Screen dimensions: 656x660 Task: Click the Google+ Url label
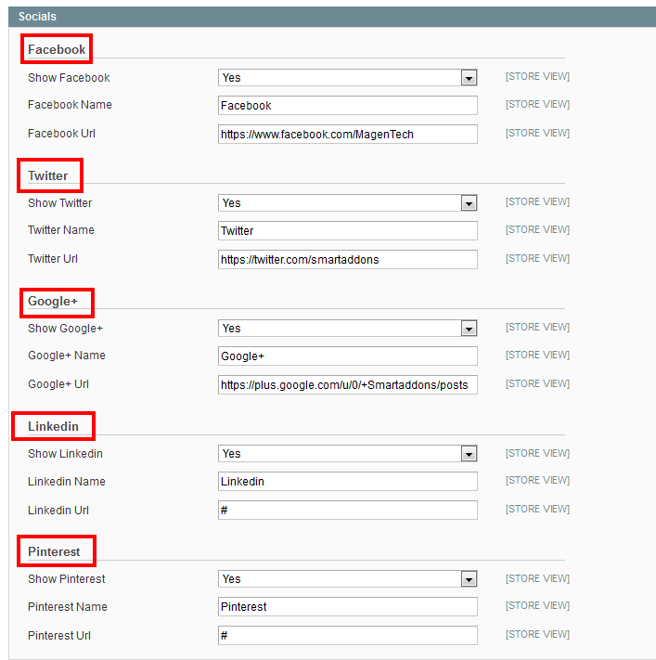coord(58,384)
